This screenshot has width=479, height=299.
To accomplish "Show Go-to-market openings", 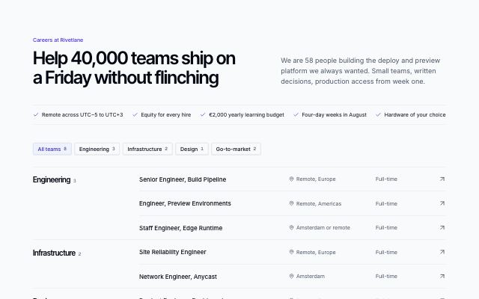I will (237, 149).
